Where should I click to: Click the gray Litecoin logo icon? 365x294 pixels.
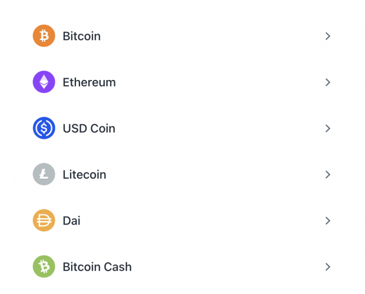[44, 174]
